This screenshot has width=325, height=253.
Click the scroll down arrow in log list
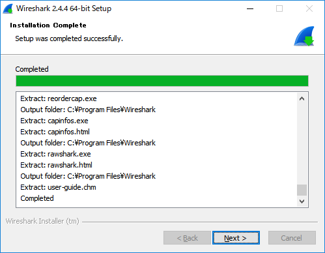click(302, 201)
